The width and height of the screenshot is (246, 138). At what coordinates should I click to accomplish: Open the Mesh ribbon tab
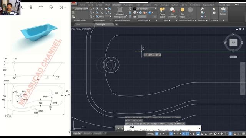[x=108, y=5]
